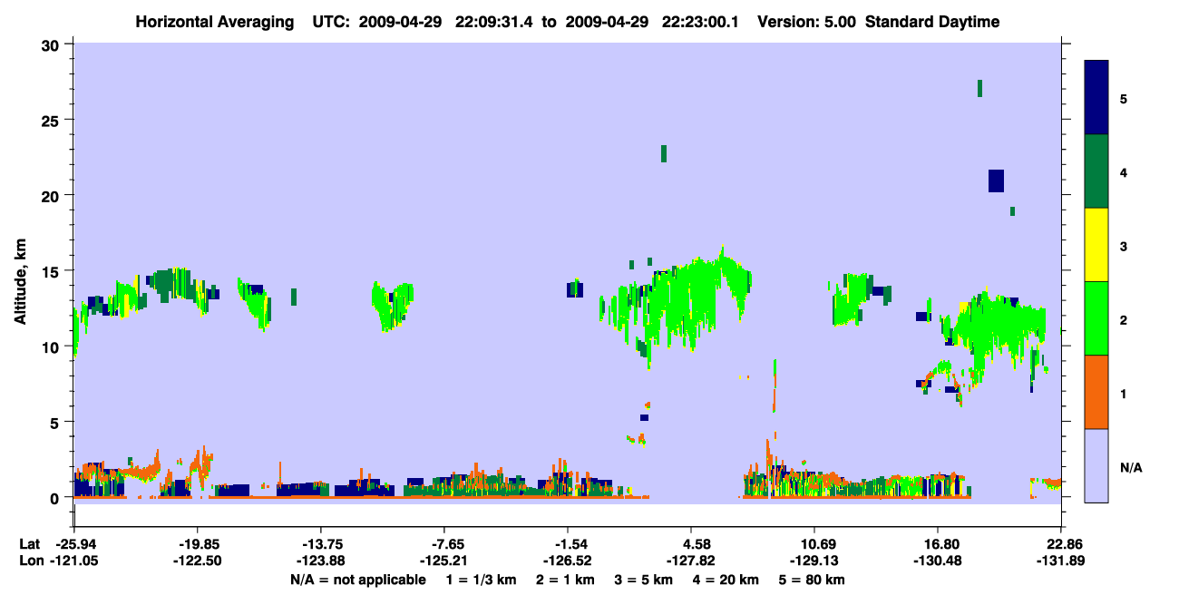Click the dark green level 4 colorbar segment
Viewport: 1179px width, 605px height.
1096,171
